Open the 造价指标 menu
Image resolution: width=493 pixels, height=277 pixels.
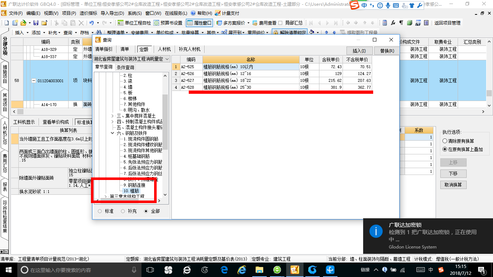pos(88,13)
